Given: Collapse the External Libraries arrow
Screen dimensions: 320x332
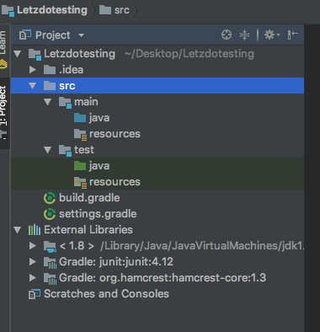Looking at the screenshot, I should [x=18, y=230].
